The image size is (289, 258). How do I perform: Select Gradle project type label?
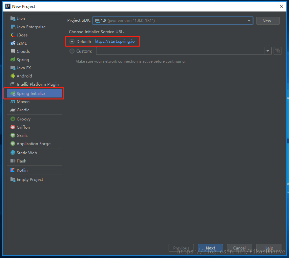tap(23, 110)
